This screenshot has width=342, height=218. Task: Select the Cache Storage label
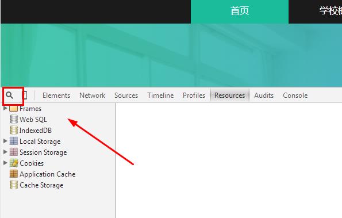pyautogui.click(x=41, y=185)
